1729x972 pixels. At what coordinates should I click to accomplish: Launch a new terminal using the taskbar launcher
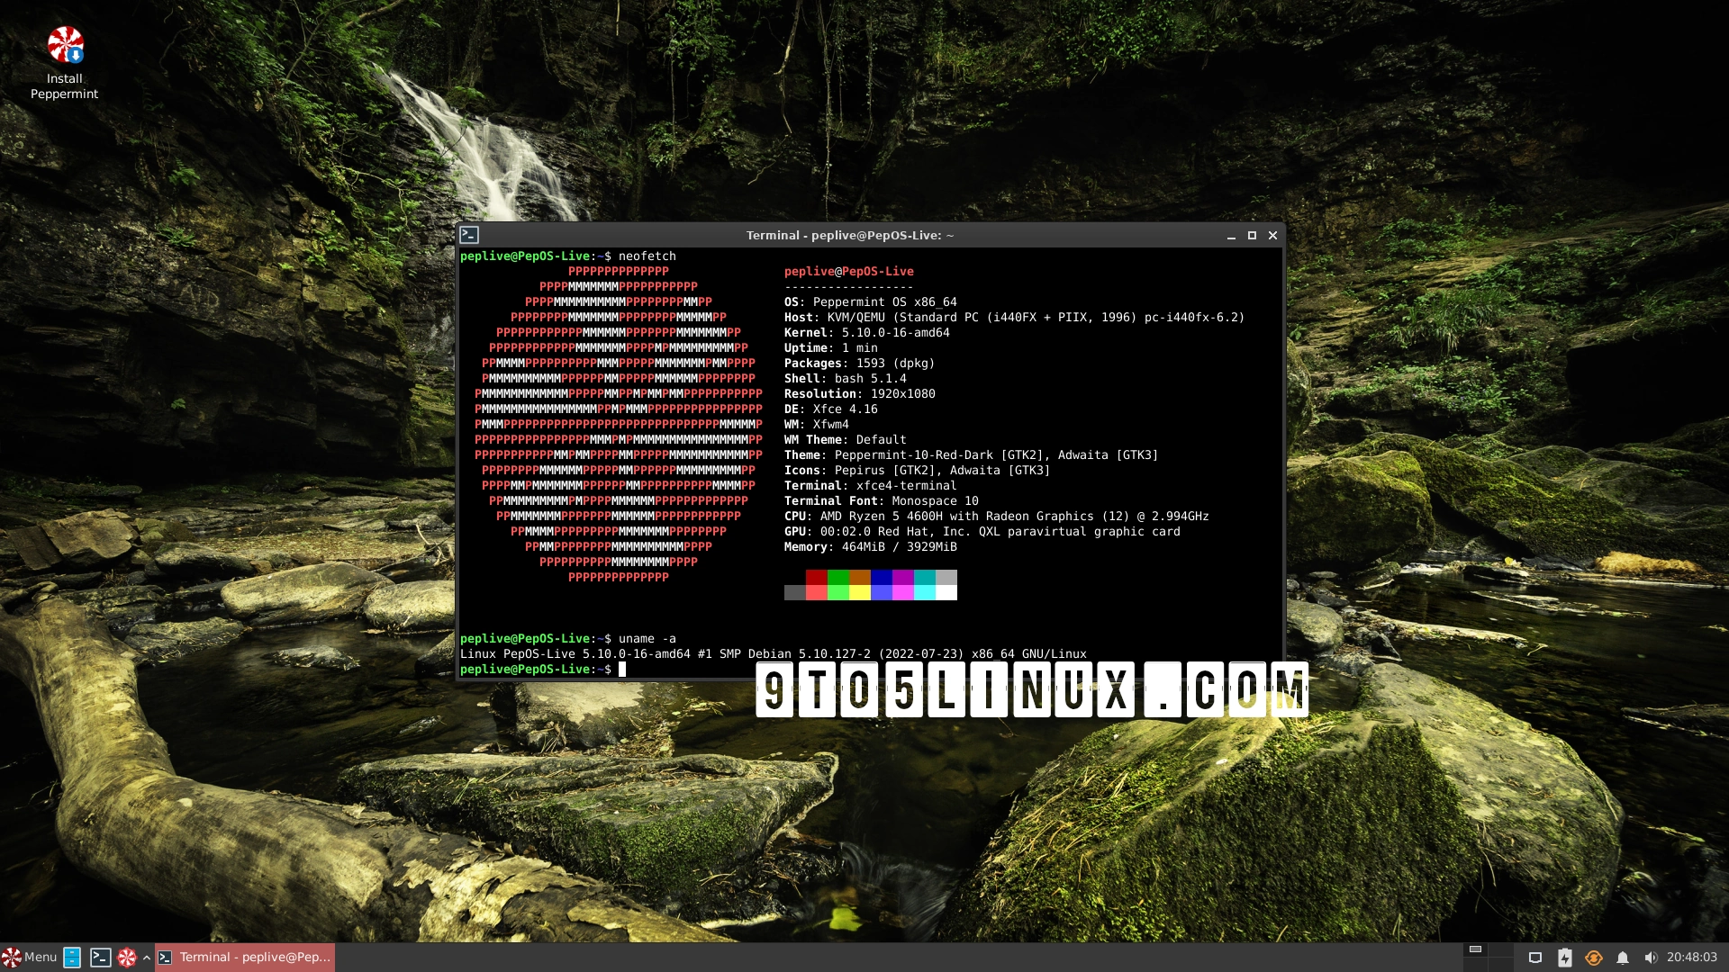(100, 958)
